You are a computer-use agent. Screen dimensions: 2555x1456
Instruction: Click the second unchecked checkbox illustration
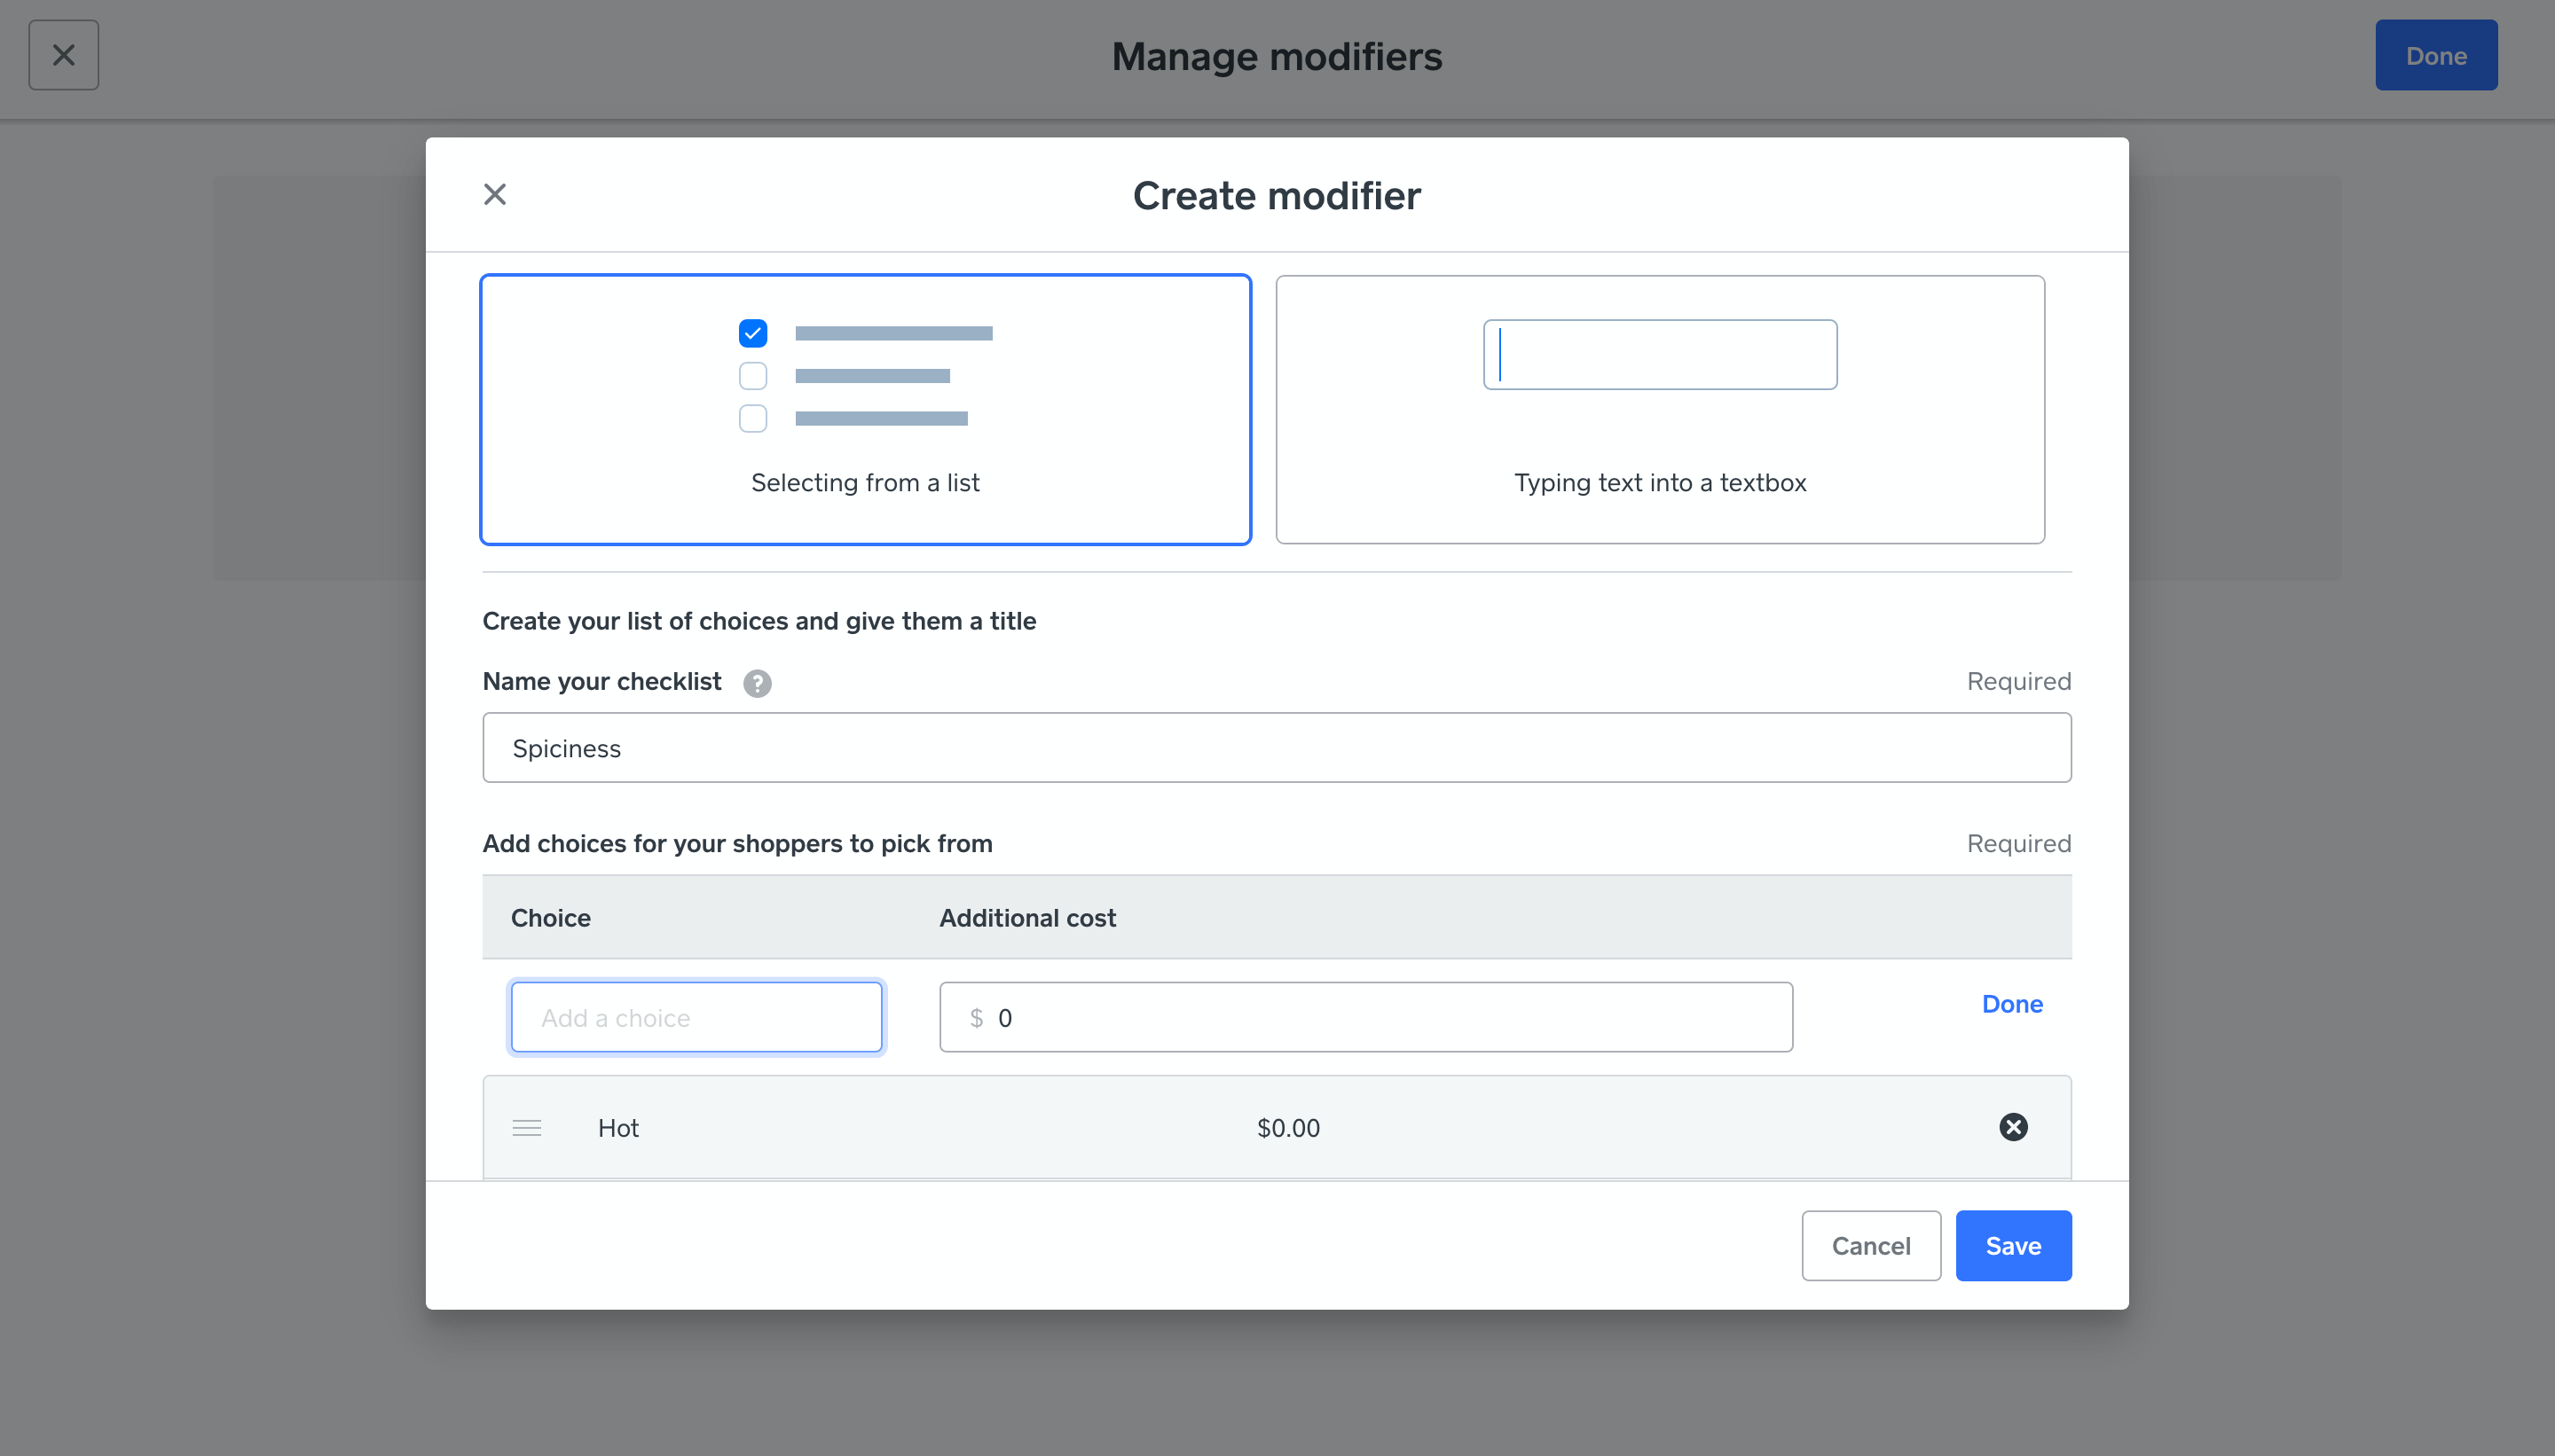click(752, 376)
